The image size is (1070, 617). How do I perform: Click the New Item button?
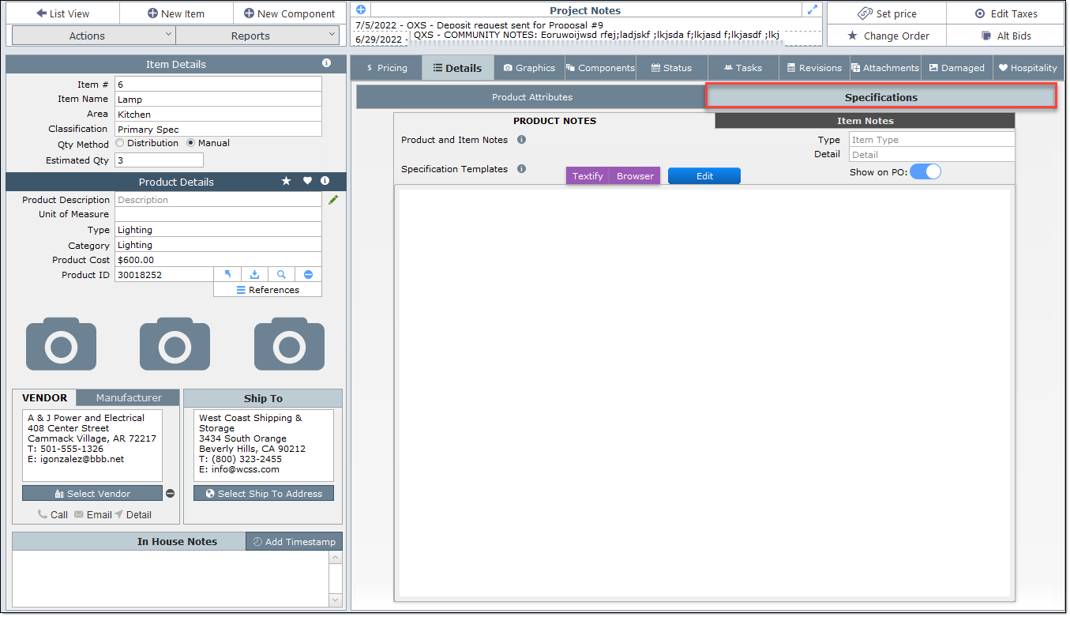(176, 13)
